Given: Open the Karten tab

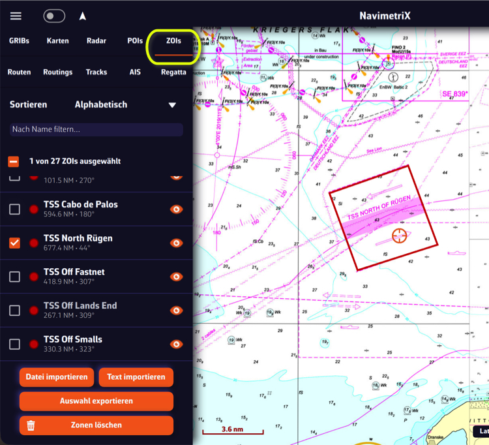Looking at the screenshot, I should tap(57, 41).
